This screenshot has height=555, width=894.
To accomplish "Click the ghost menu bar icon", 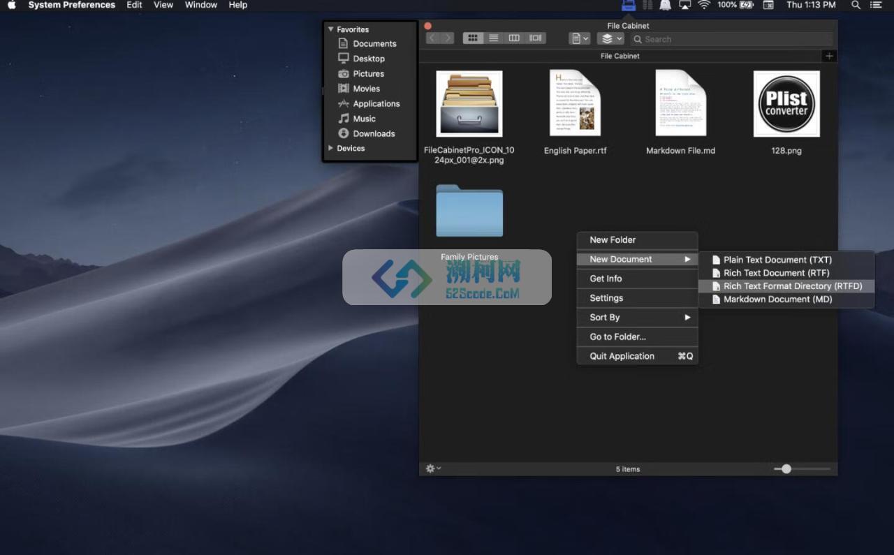I will pos(666,5).
